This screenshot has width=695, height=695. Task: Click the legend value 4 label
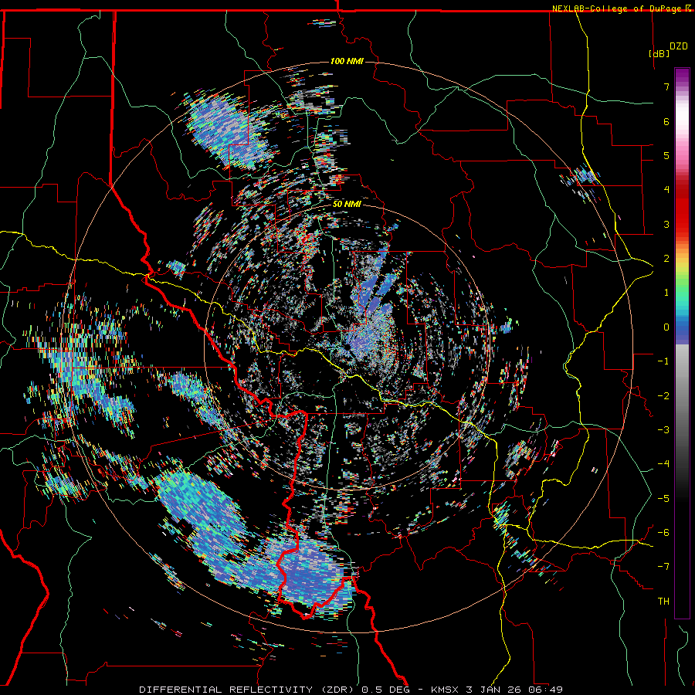pyautogui.click(x=666, y=190)
